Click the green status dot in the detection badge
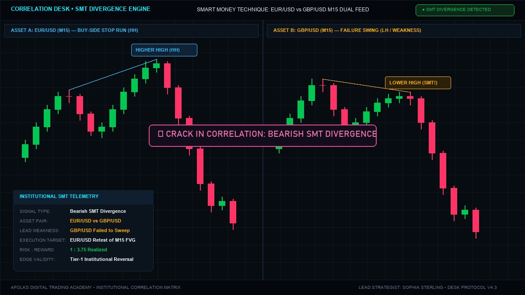 423,10
